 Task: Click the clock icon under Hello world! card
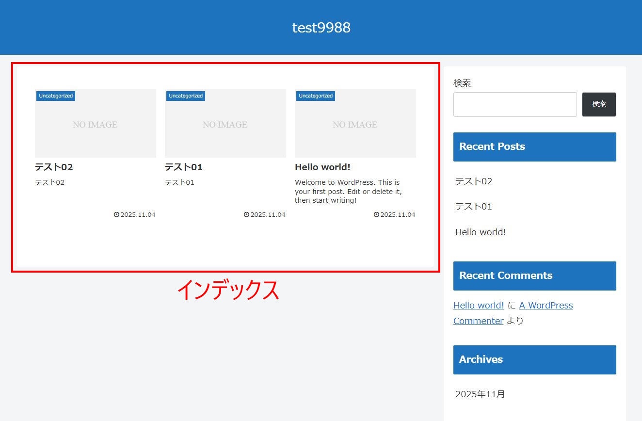click(x=376, y=214)
